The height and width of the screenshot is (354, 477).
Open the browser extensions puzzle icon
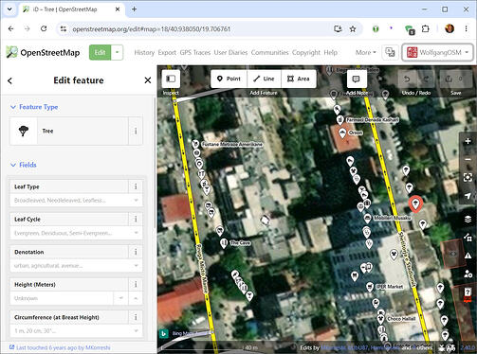[426, 29]
